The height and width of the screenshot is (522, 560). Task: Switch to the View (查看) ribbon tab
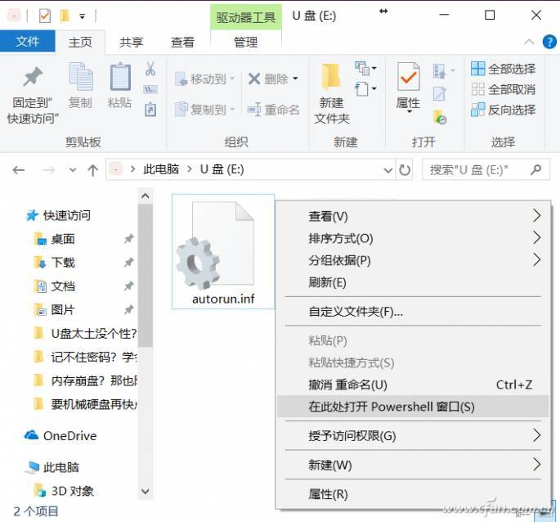tap(182, 43)
